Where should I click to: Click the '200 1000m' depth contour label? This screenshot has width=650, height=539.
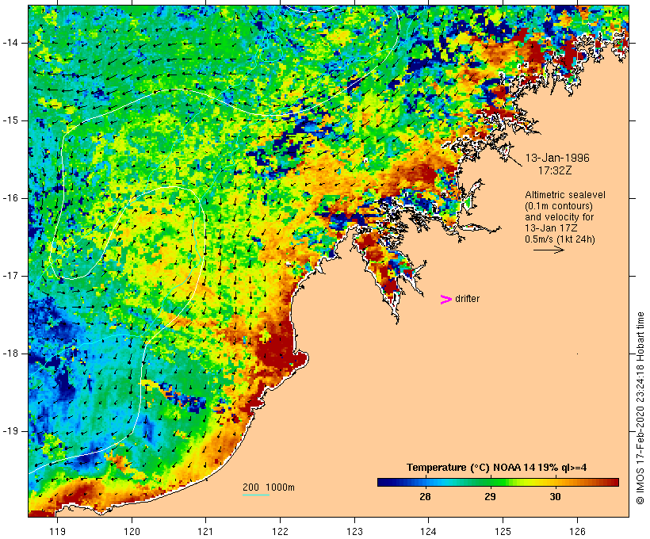tap(269, 487)
